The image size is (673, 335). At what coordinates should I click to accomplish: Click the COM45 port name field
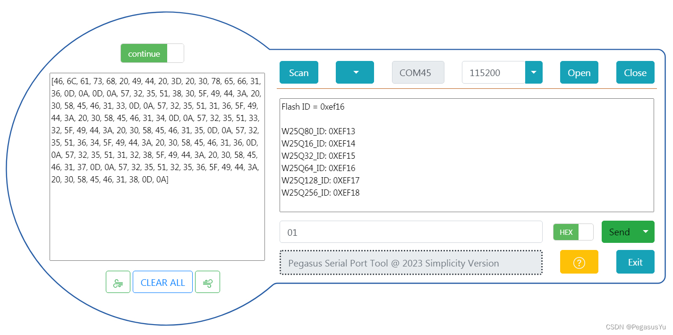(x=418, y=72)
